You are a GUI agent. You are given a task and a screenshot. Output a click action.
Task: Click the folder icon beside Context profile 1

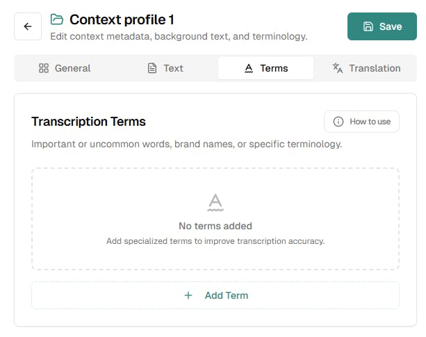tap(57, 19)
